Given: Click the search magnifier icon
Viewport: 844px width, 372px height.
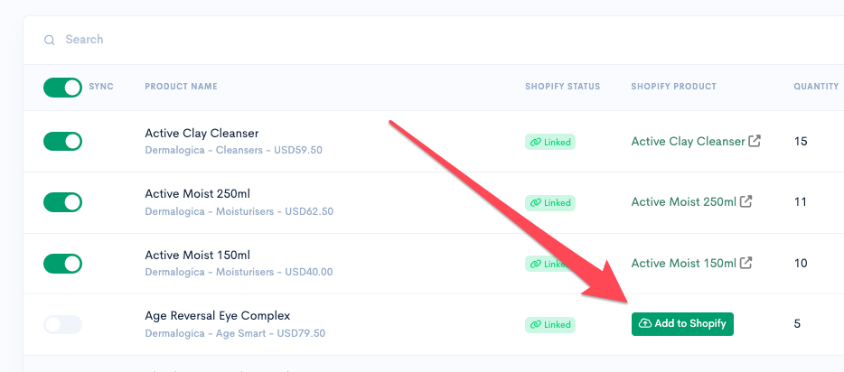Looking at the screenshot, I should pos(50,41).
